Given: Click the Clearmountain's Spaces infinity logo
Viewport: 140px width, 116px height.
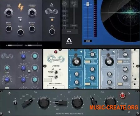Looking at the screenshot, I should (52, 11).
